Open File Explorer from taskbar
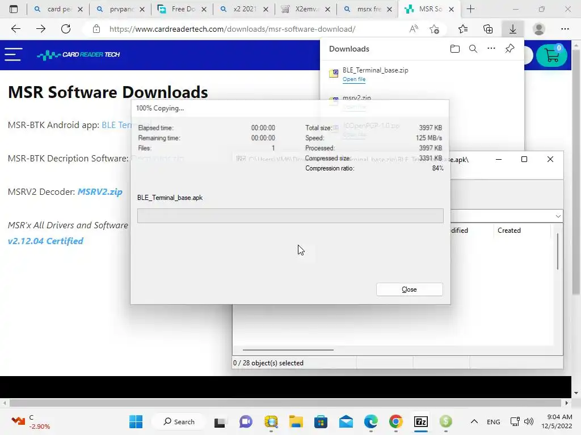Viewport: 581px width, 435px height. coord(296,421)
